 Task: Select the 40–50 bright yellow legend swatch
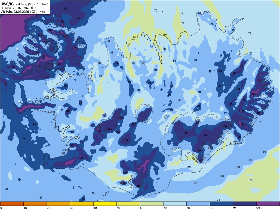pyautogui.click(x=105, y=204)
